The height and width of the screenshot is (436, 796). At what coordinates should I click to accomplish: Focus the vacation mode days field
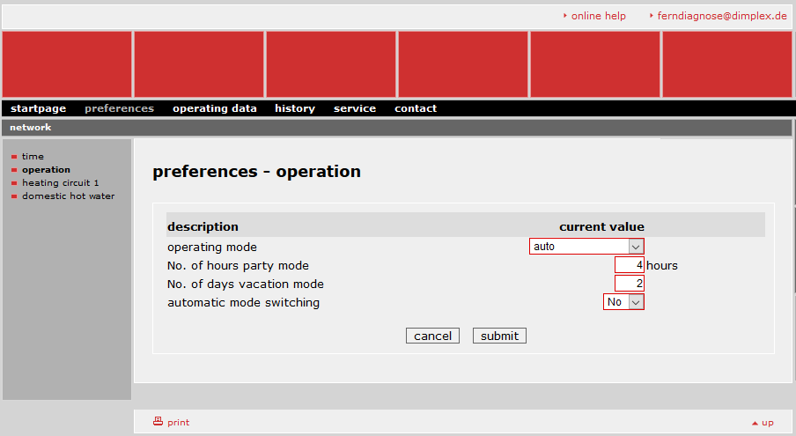[x=629, y=284]
